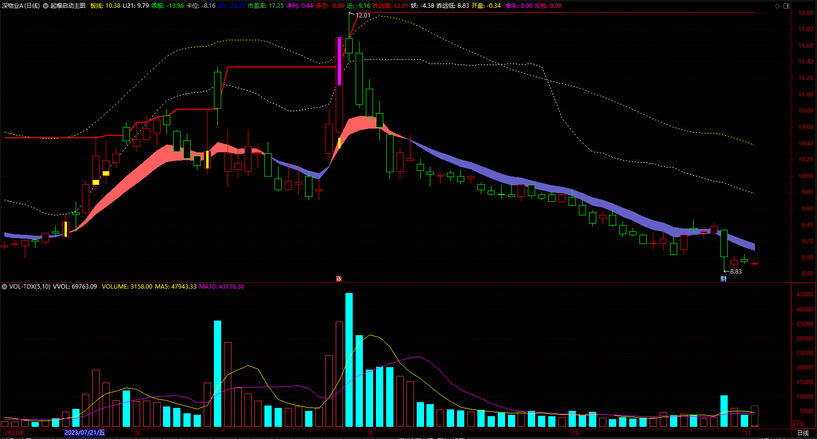Click the 拿头: 0.00 value
Image resolution: width=817 pixels, height=439 pixels.
tap(519, 6)
